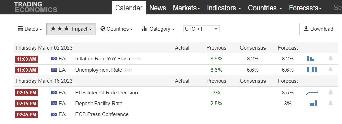
Task: Click the Trading Economics logo
Action: point(36,7)
